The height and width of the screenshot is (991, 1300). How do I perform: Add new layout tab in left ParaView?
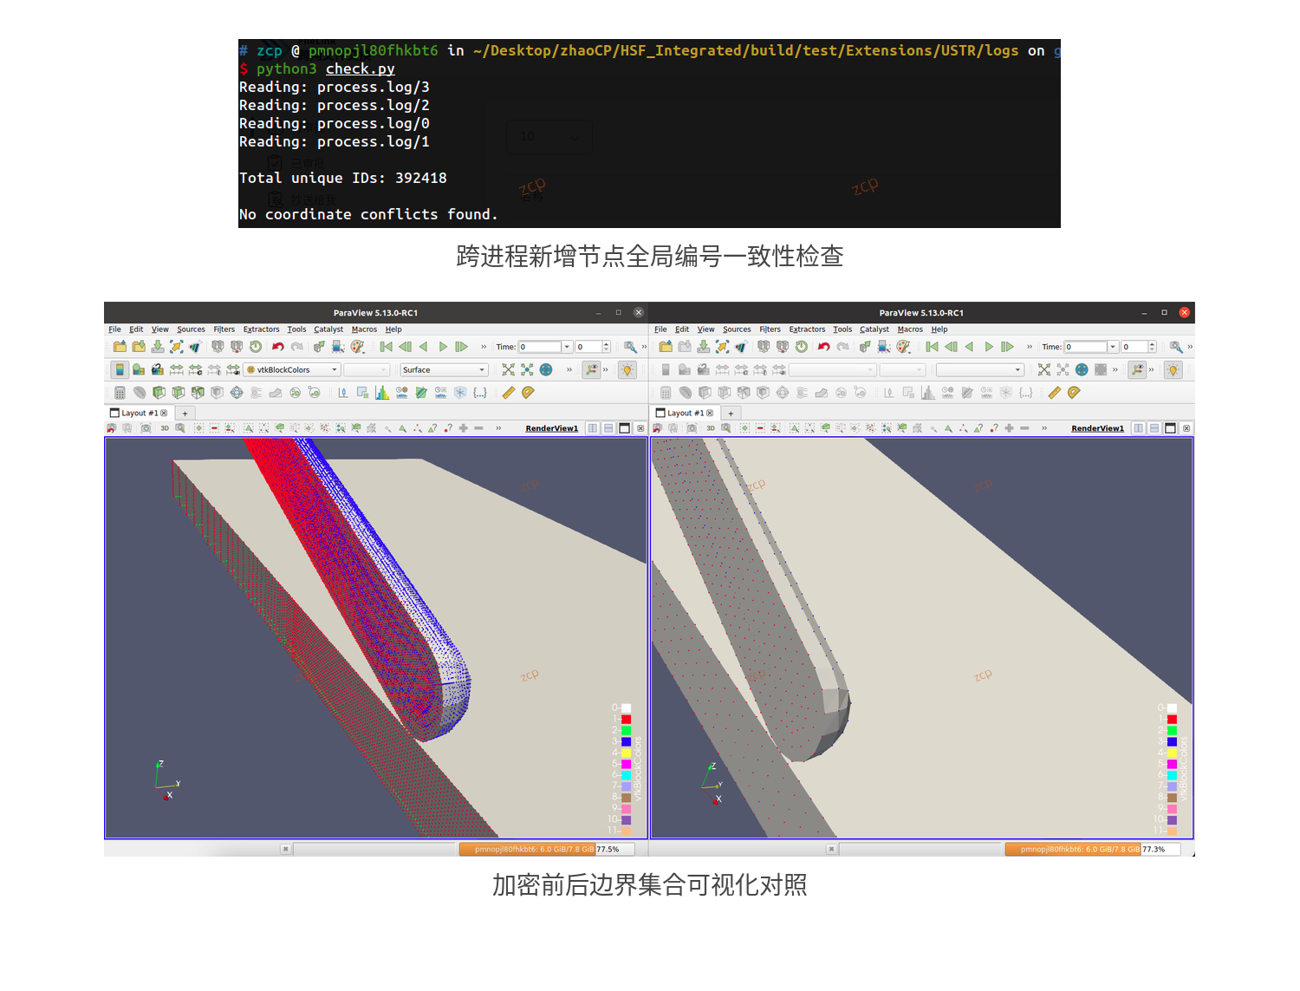(185, 414)
